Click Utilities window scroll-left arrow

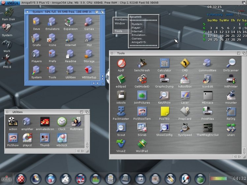[x=78, y=151]
